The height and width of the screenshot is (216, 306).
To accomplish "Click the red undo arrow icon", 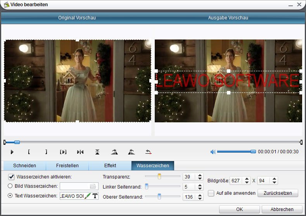I will 148,152.
